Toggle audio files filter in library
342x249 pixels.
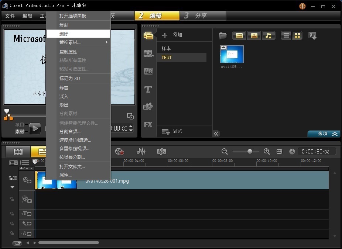point(269,36)
